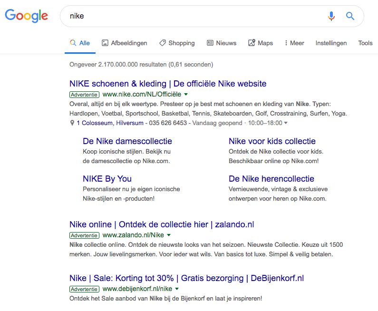Go to the Maps tab

click(x=261, y=43)
